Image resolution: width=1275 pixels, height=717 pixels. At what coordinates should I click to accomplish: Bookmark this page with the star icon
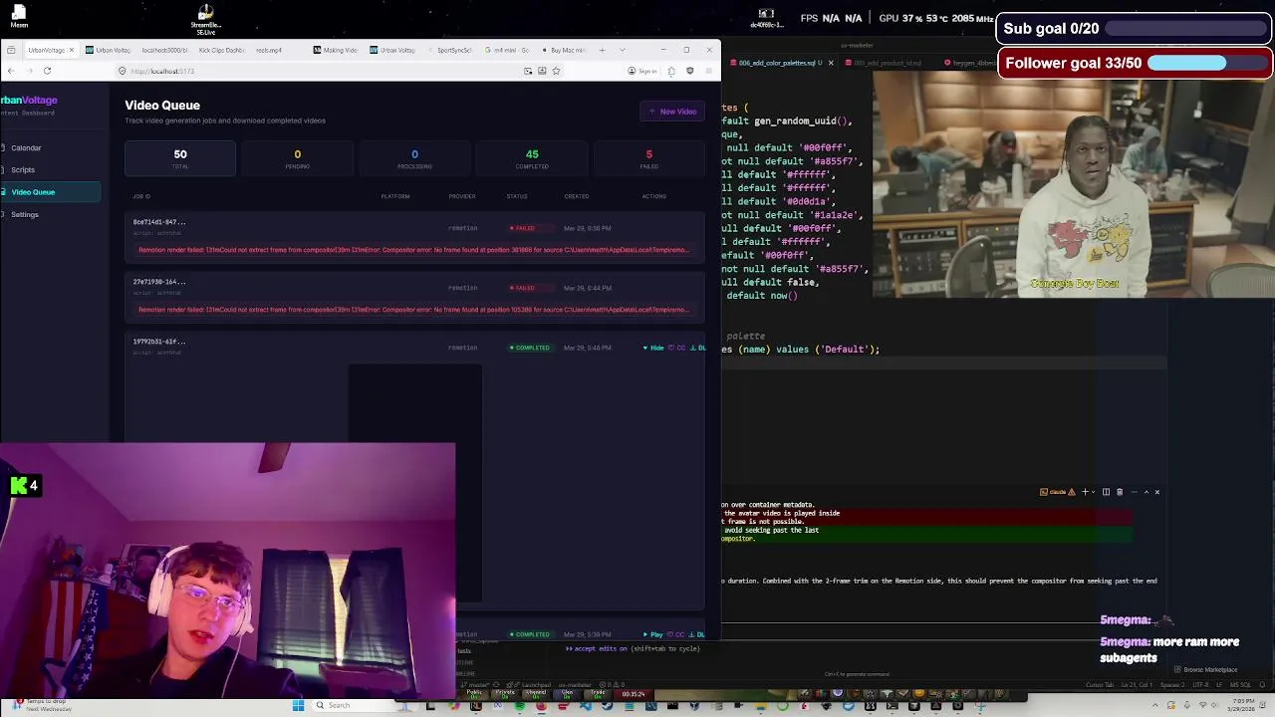click(x=556, y=71)
